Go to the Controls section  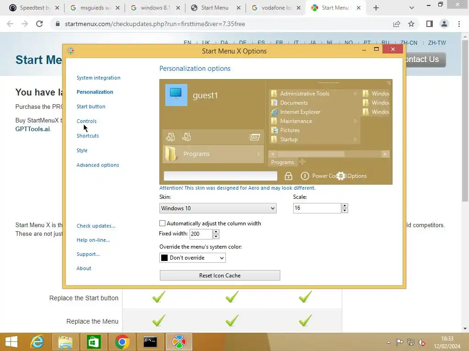87,121
